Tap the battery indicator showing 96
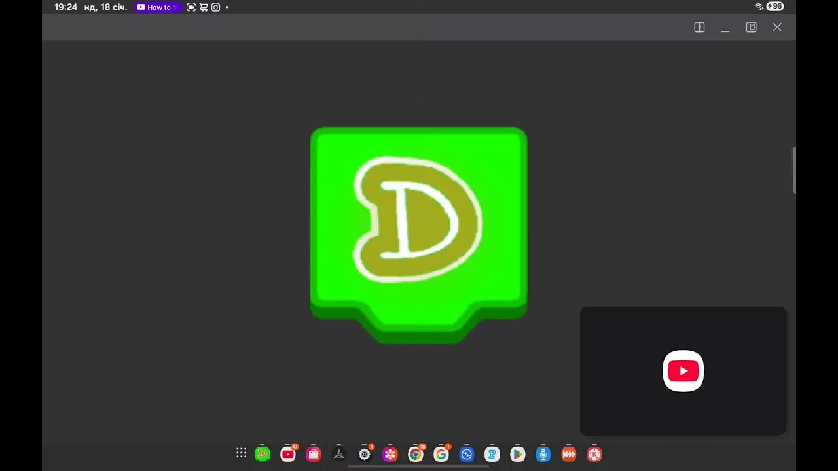 click(775, 7)
